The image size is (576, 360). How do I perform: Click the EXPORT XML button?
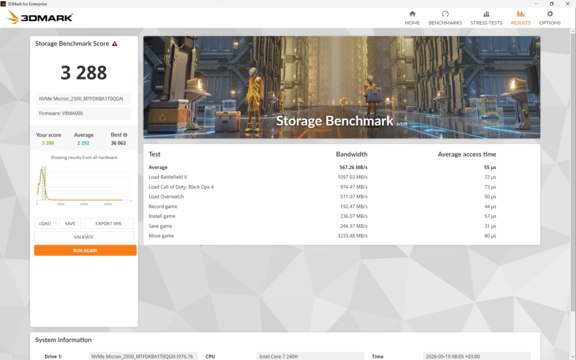point(109,223)
